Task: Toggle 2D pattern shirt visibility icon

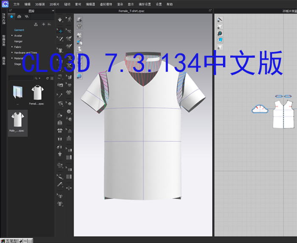Action: (x=220, y=26)
